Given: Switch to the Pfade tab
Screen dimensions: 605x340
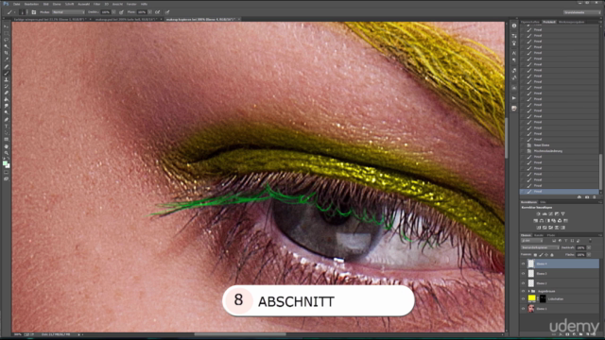Looking at the screenshot, I should (551, 235).
